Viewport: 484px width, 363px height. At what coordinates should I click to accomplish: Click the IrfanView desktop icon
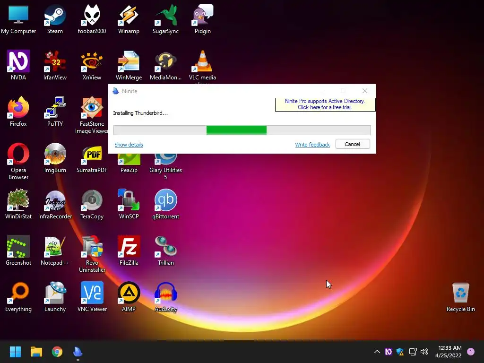[x=55, y=65]
